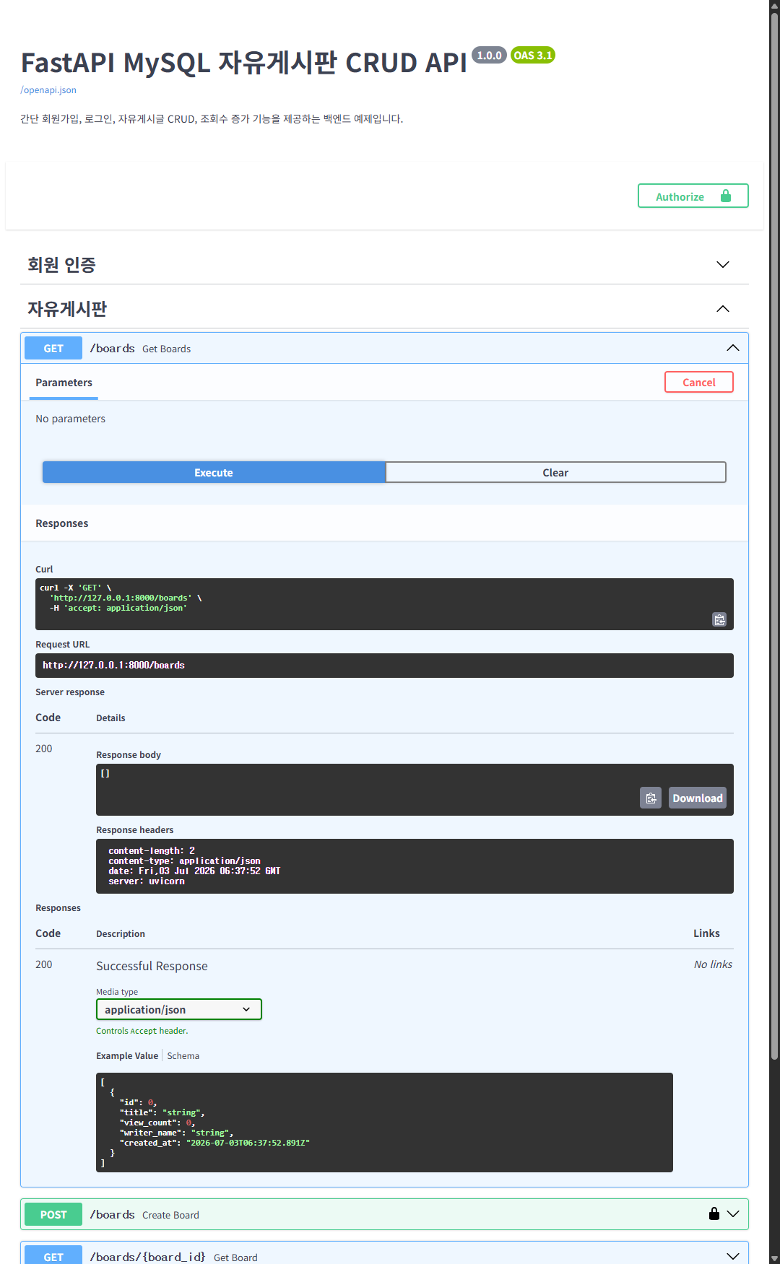Expand the GET /boards/{board_id} operation
The width and height of the screenshot is (780, 1264).
click(x=733, y=1256)
